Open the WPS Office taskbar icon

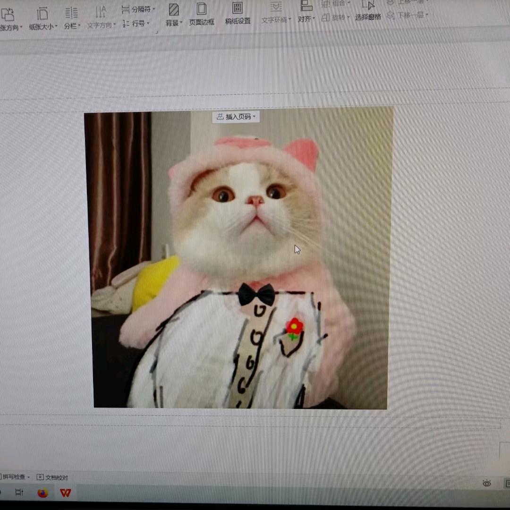65,493
